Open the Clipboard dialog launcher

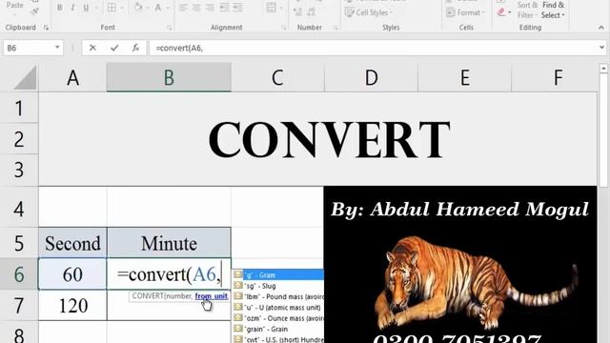[x=47, y=28]
